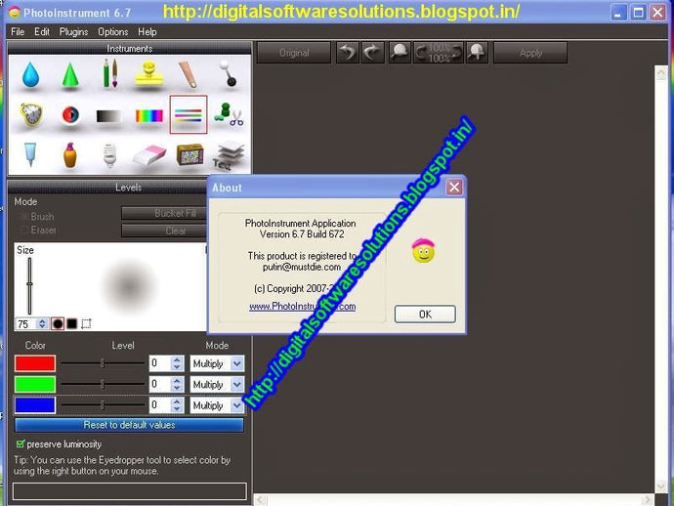Select the blue tube Glamour Skin instrument
This screenshot has height=506, width=674.
point(29,154)
